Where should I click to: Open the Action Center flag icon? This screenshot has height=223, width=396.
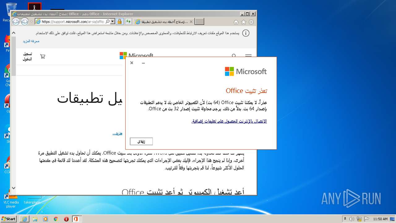pyautogui.click(x=366, y=219)
